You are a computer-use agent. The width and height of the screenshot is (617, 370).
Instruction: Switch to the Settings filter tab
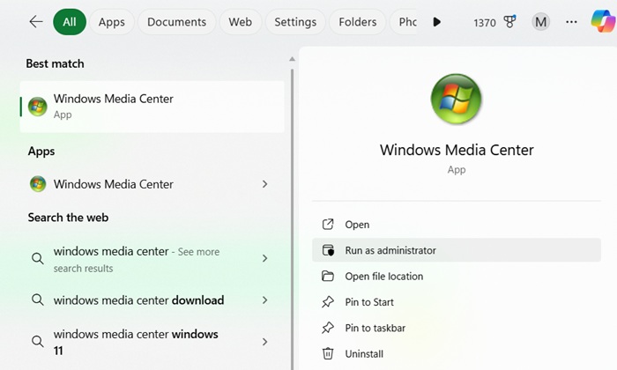[295, 22]
